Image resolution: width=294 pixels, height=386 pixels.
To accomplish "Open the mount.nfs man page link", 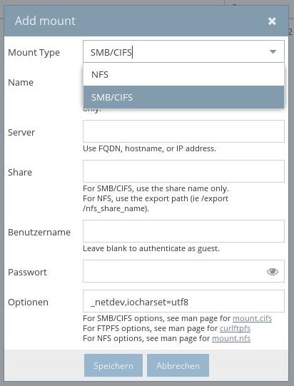I will [231, 338].
